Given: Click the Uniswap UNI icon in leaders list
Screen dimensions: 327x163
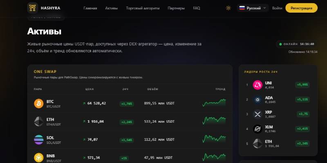Looking at the screenshot, I should [258, 85].
